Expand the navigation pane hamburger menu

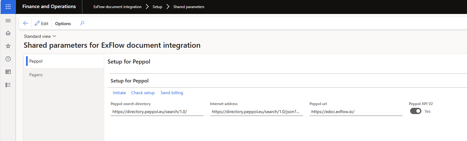pos(8,21)
